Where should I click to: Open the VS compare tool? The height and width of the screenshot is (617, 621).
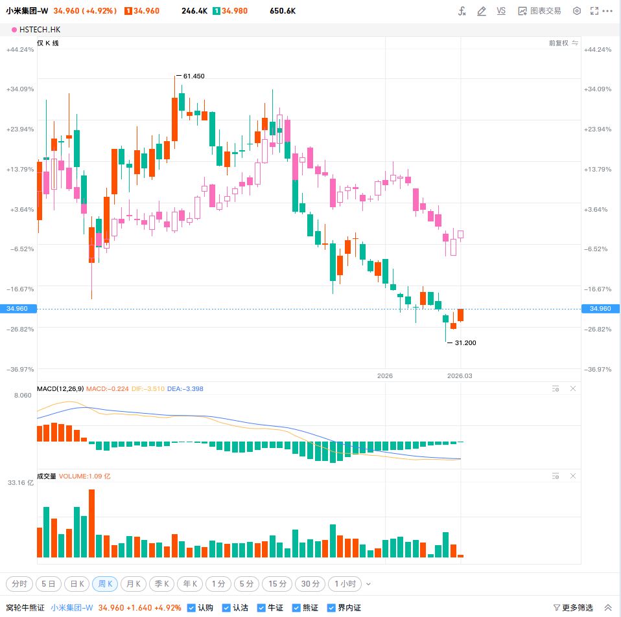(501, 11)
